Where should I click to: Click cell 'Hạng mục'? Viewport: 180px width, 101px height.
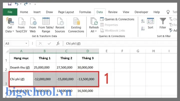21,58
